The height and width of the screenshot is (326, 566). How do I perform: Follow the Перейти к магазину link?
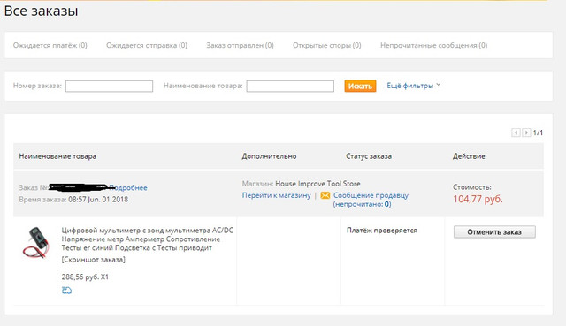coord(277,195)
